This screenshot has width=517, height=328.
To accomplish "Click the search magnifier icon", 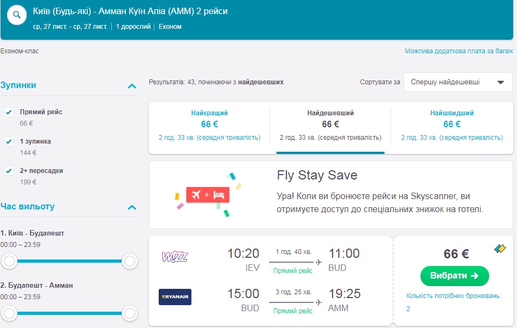I will (x=17, y=15).
